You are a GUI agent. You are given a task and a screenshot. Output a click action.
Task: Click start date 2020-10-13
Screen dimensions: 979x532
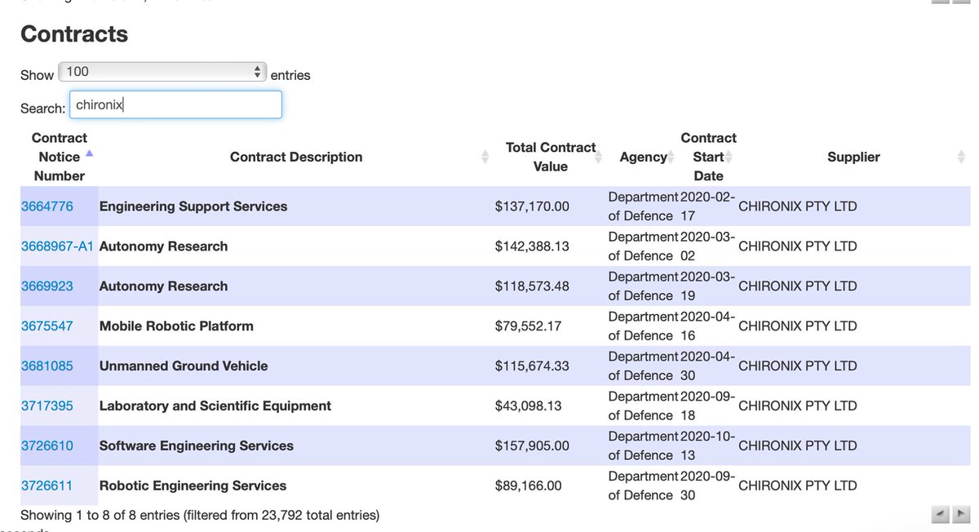click(708, 446)
